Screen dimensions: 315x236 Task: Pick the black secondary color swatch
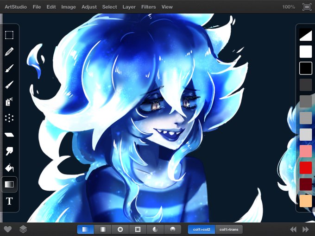tap(306, 68)
